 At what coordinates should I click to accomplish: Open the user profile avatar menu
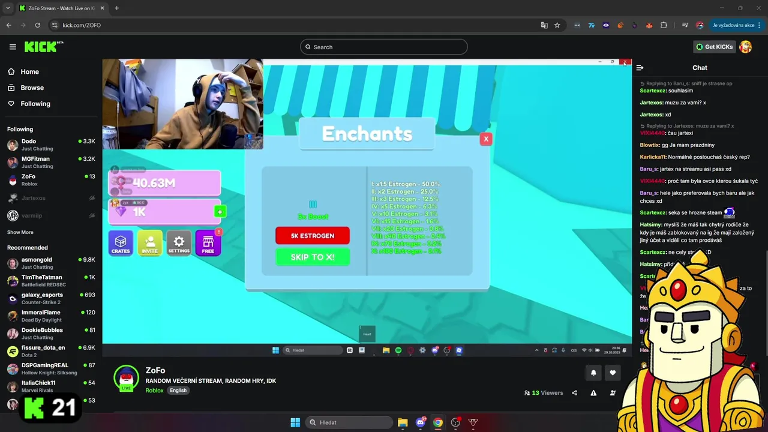tap(746, 47)
